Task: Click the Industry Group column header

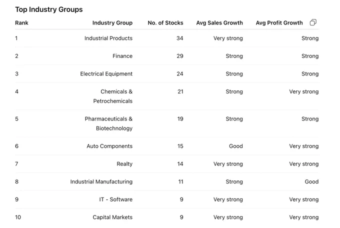Action: point(112,23)
